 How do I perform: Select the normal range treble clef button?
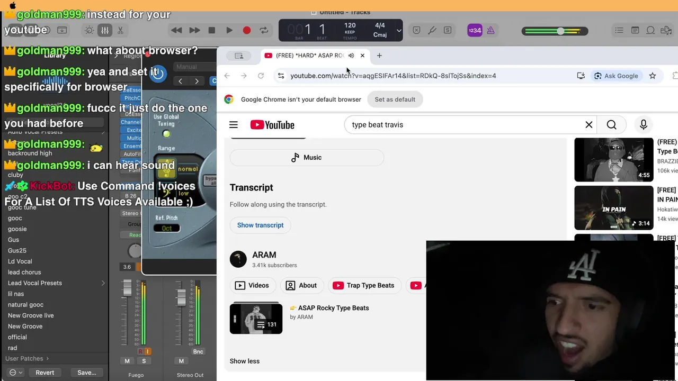[x=166, y=168]
